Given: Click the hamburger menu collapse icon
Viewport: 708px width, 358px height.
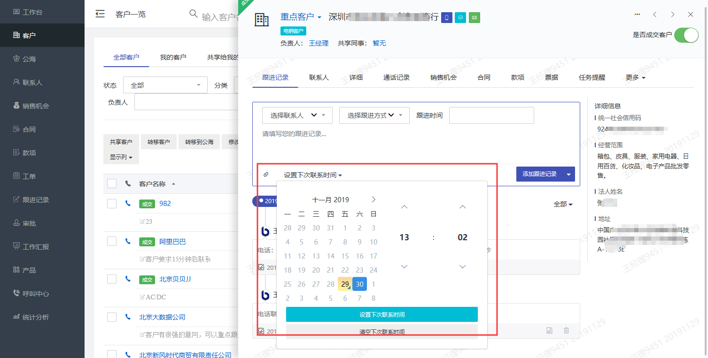Looking at the screenshot, I should [100, 14].
